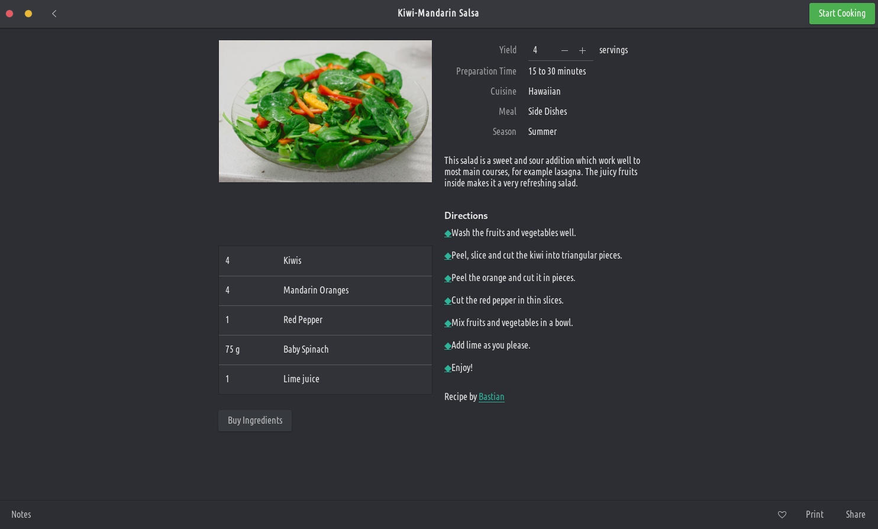Select the Mandarin Oranges ingredient row
This screenshot has height=529, width=878.
click(325, 291)
